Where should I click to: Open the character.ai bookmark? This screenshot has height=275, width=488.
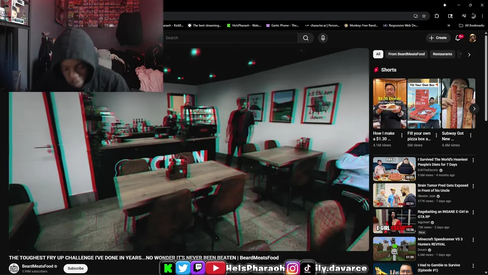click(x=322, y=26)
